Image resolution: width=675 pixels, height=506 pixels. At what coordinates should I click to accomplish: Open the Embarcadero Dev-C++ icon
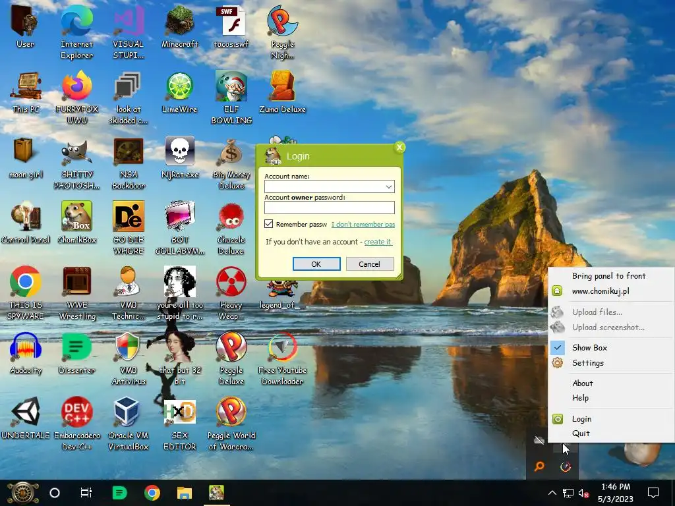pyautogui.click(x=76, y=412)
